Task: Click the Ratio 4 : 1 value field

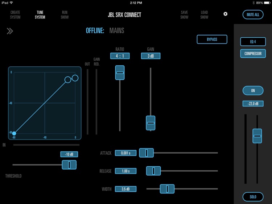Action: coord(120,56)
